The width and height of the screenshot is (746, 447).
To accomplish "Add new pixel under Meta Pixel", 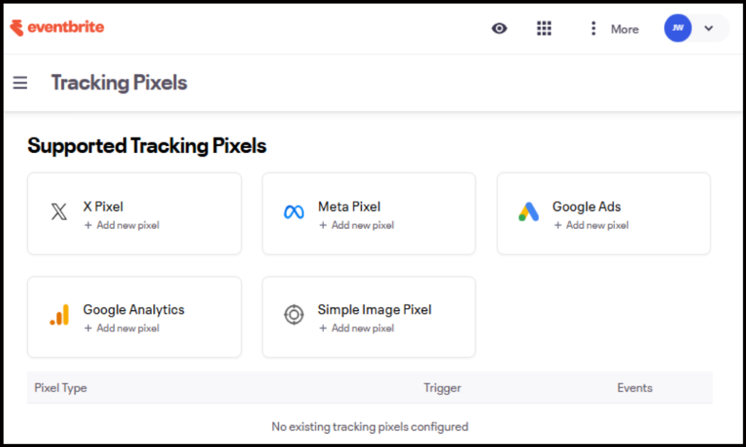I will pos(357,226).
